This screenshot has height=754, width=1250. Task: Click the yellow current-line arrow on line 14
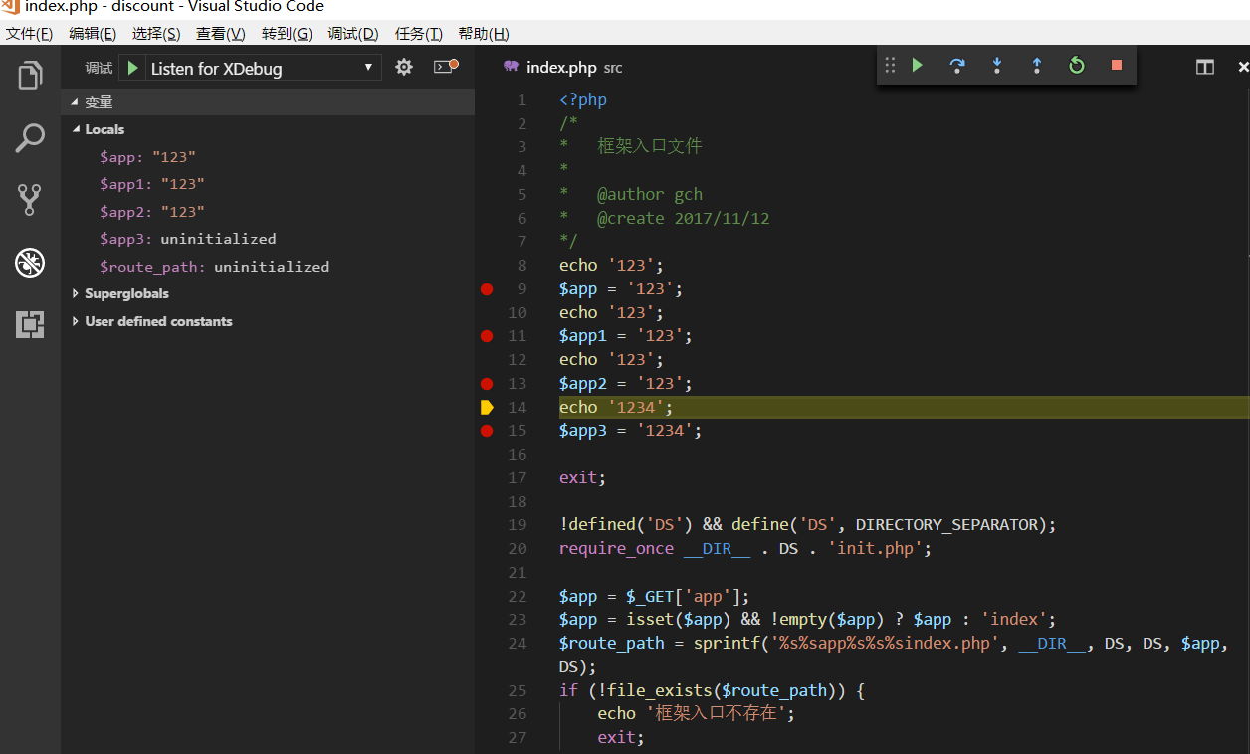tap(487, 407)
